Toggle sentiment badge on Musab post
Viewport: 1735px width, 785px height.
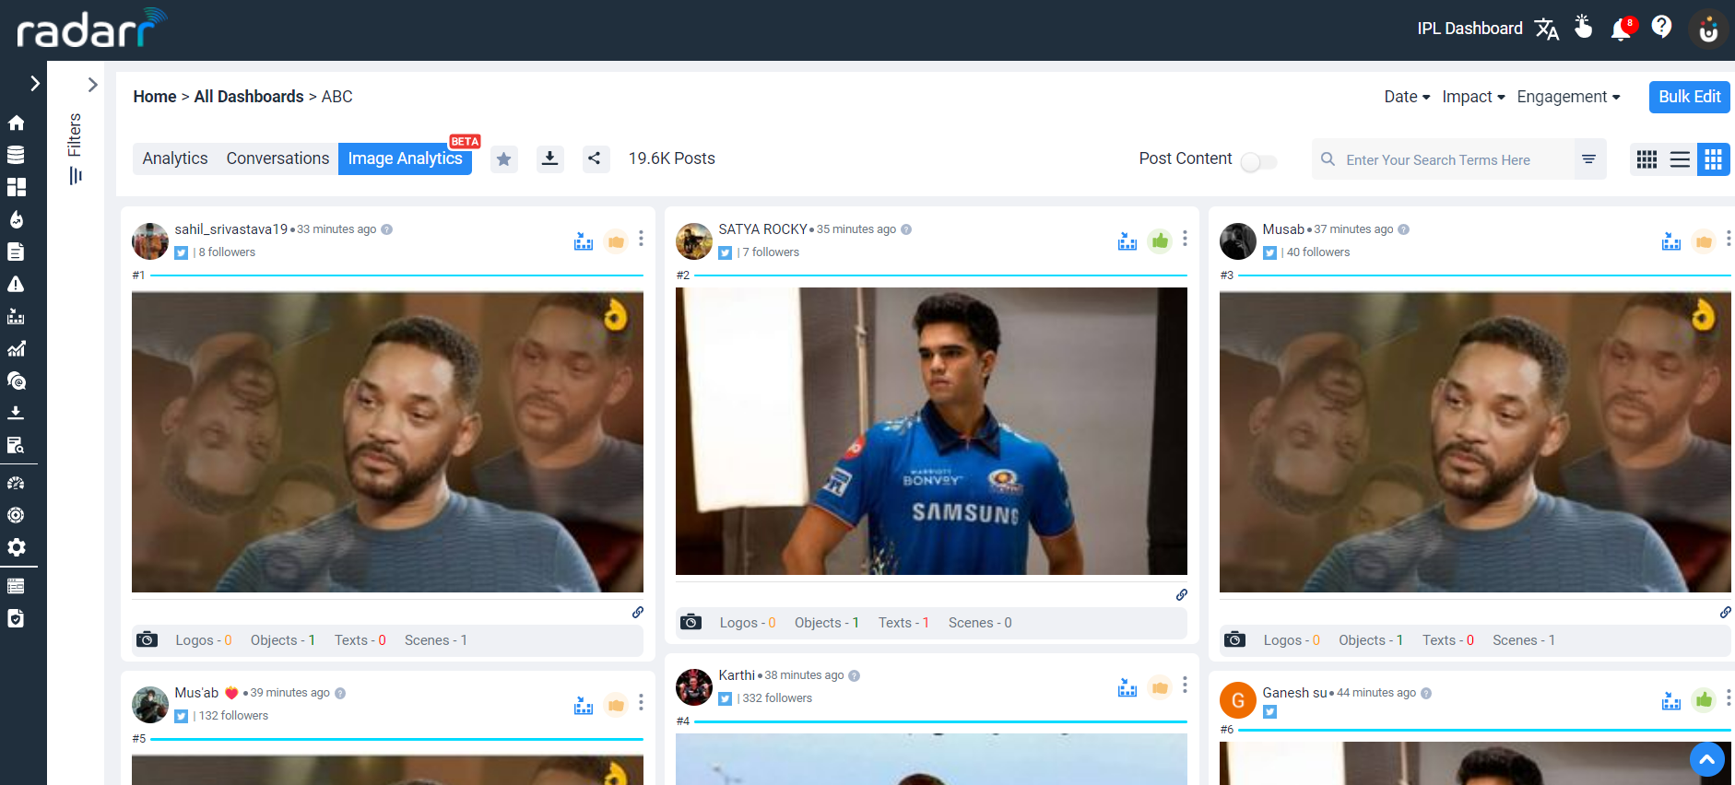(1704, 241)
